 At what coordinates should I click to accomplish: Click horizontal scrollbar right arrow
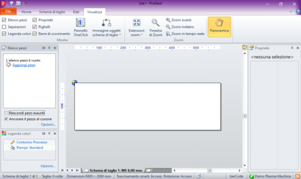tap(240, 170)
